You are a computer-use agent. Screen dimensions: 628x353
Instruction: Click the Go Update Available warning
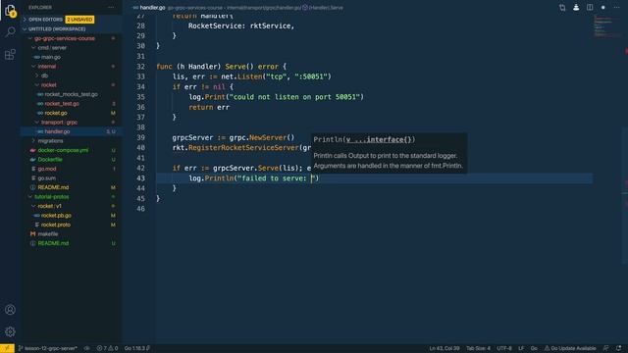(569, 348)
